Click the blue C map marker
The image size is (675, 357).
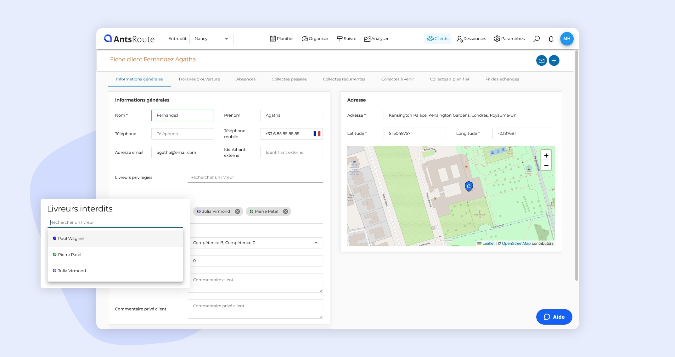pyautogui.click(x=469, y=186)
